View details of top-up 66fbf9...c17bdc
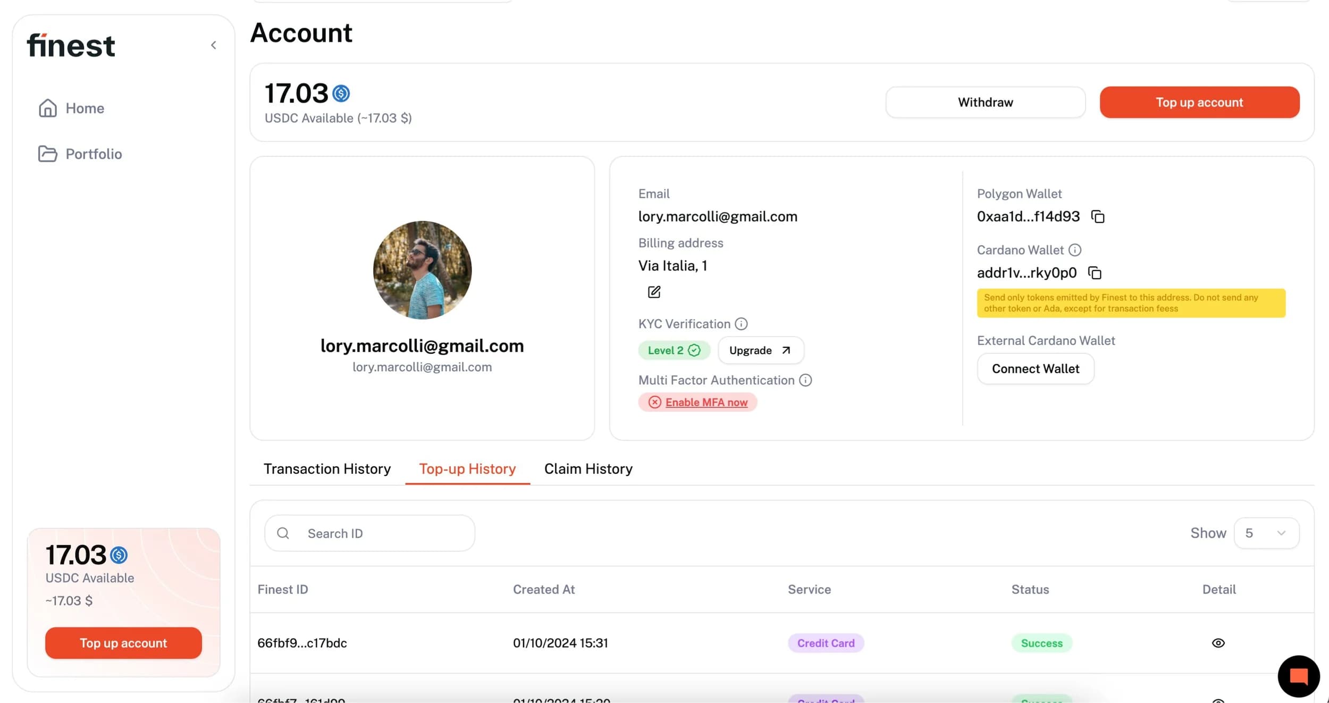 point(1218,643)
